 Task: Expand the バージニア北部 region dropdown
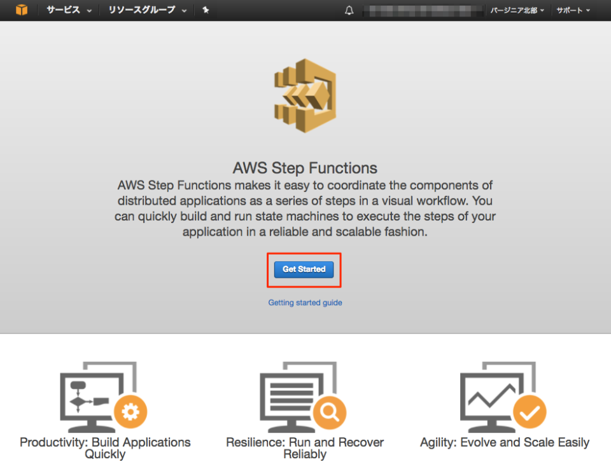(517, 10)
